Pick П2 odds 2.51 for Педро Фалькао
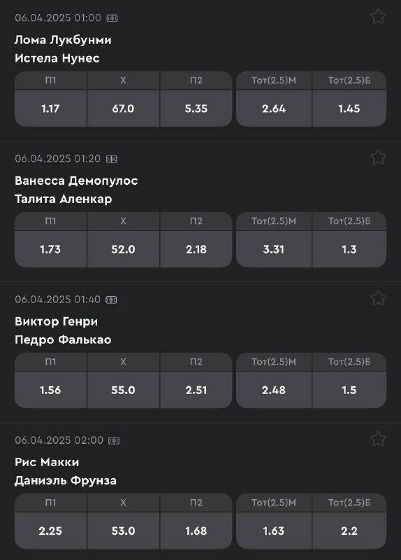Screen dimensions: 401x560 pos(196,390)
